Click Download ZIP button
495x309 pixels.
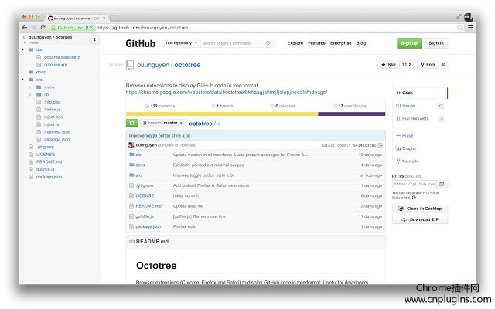click(420, 219)
